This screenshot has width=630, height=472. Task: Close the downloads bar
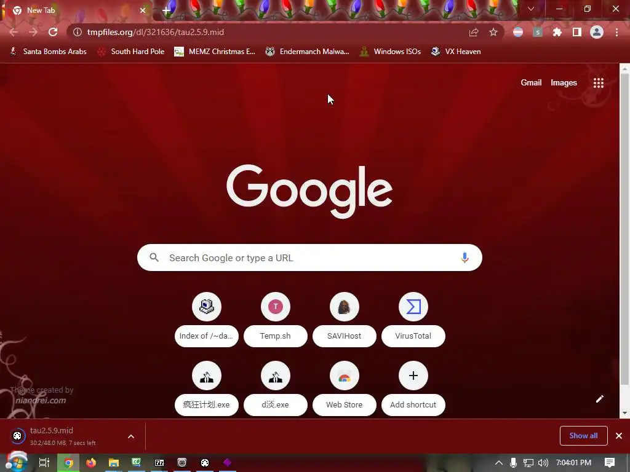[x=619, y=436]
